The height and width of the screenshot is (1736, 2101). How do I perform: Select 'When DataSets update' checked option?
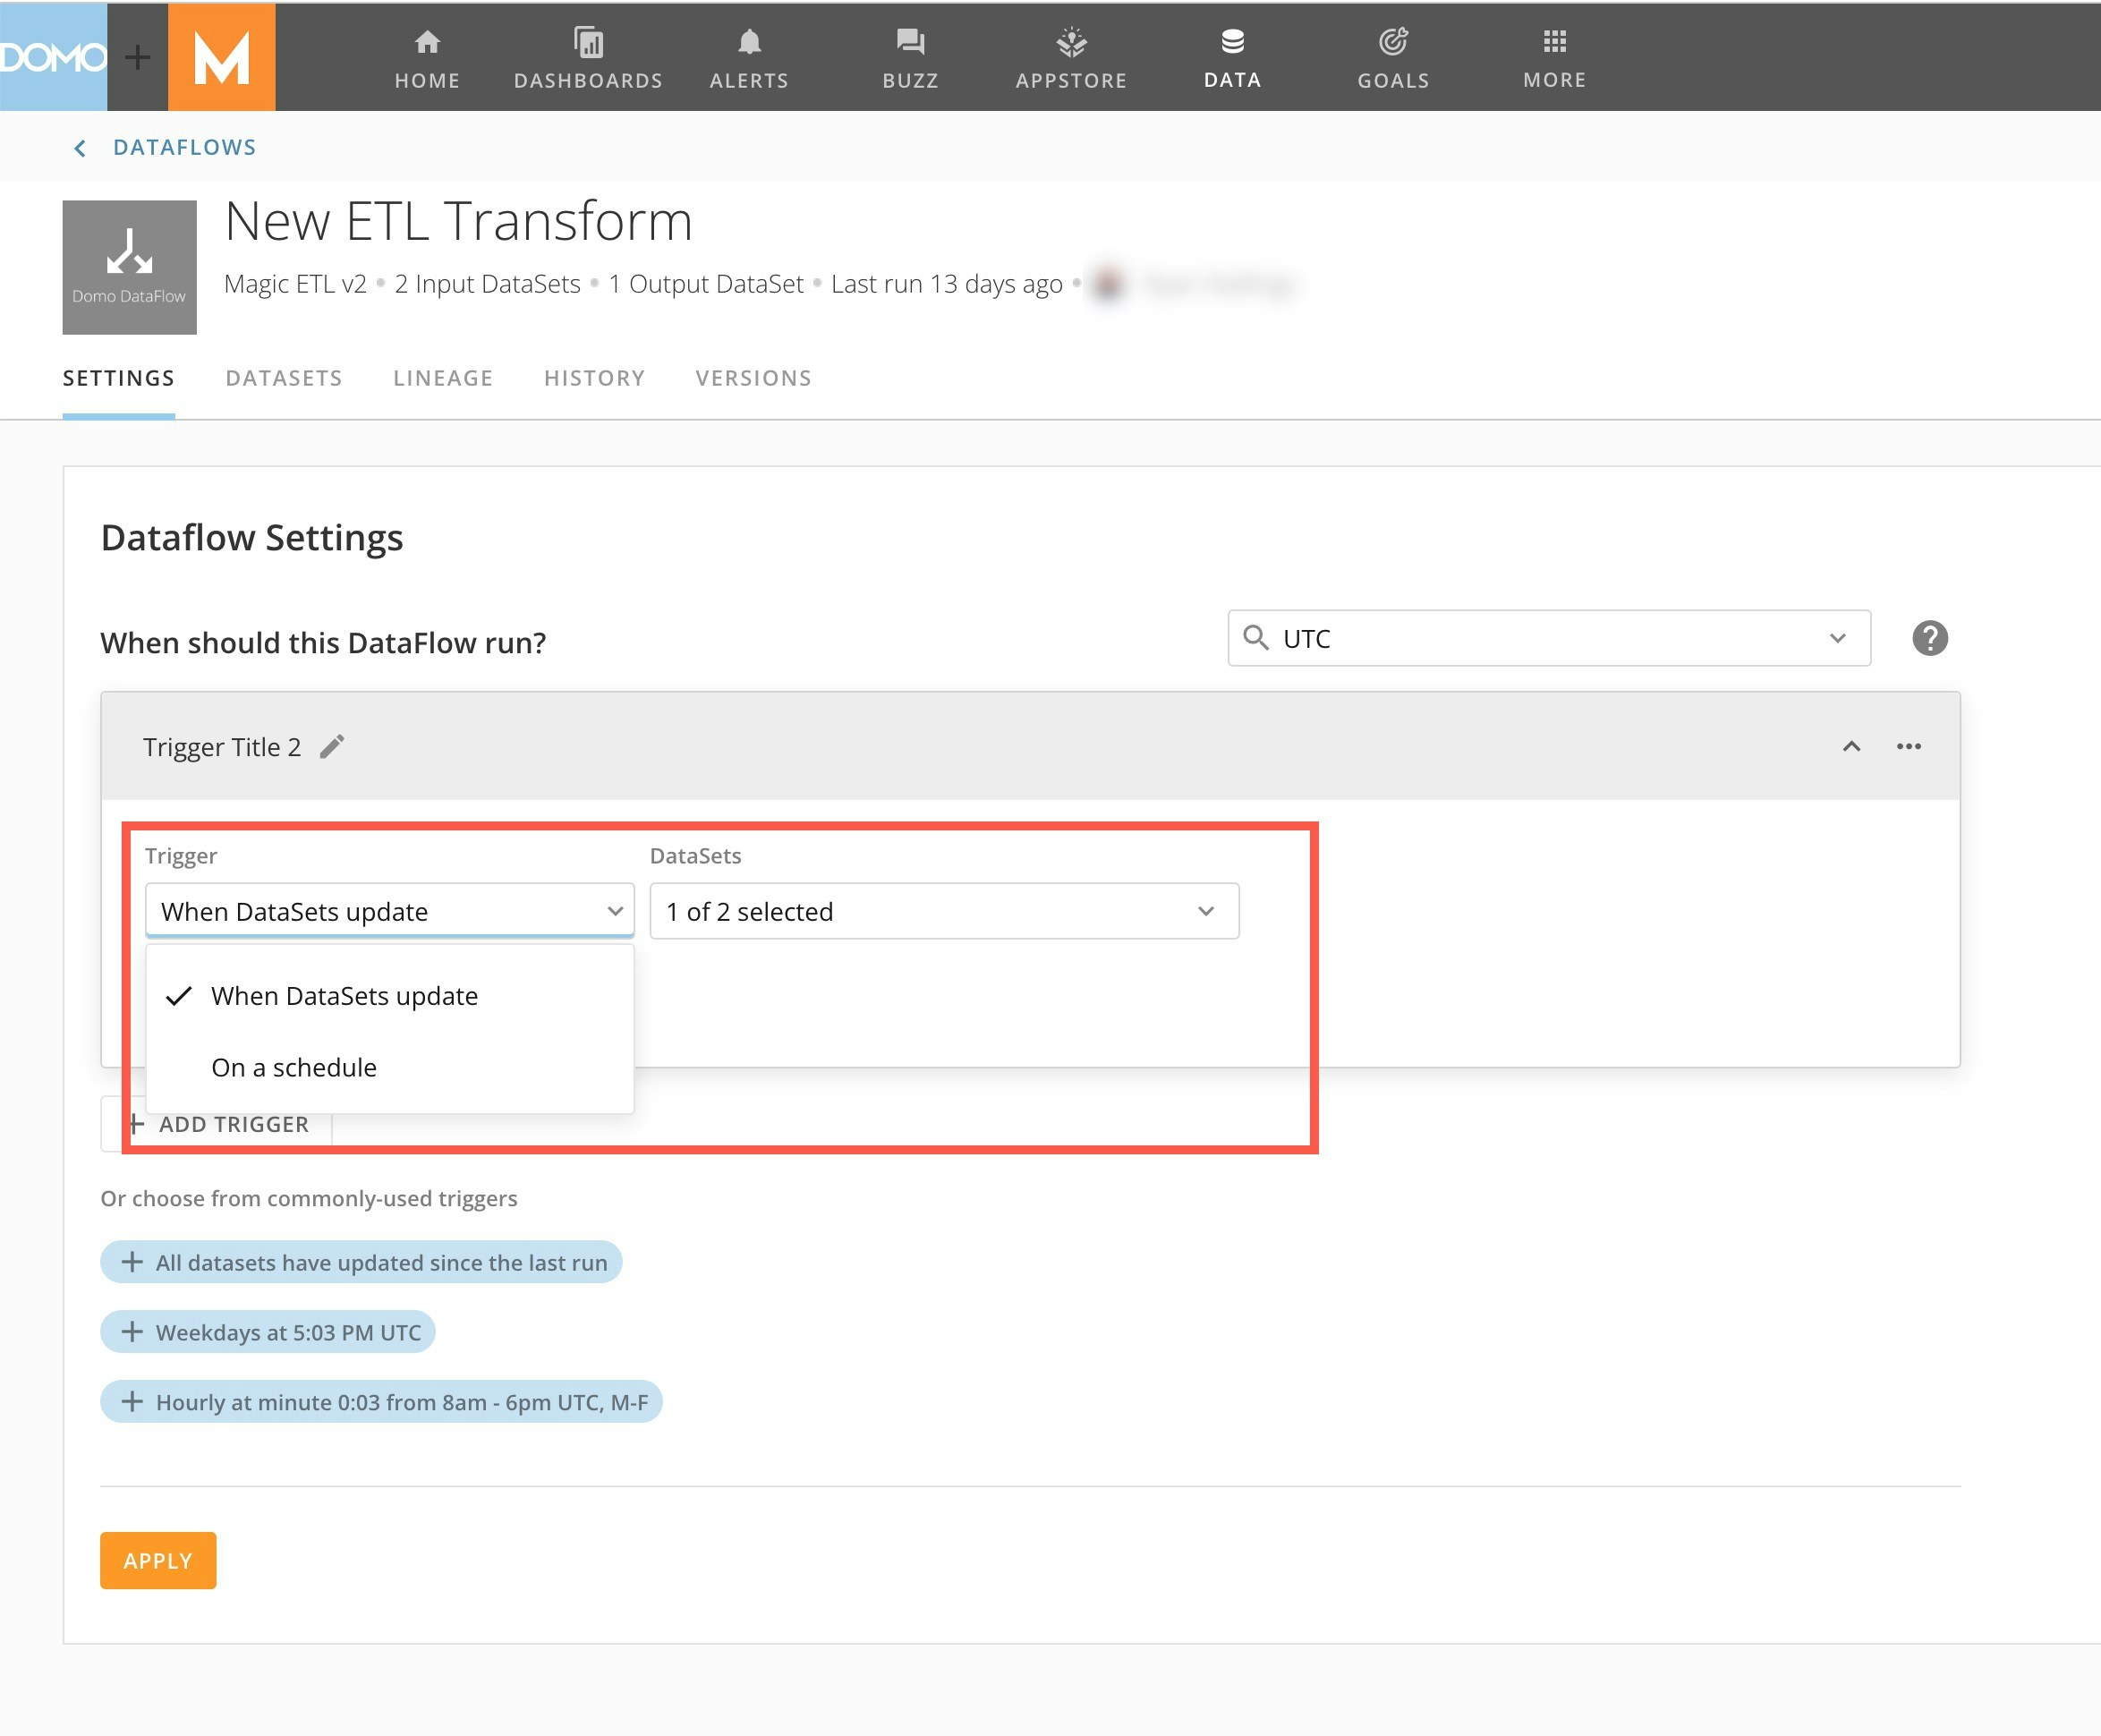pyautogui.click(x=344, y=996)
